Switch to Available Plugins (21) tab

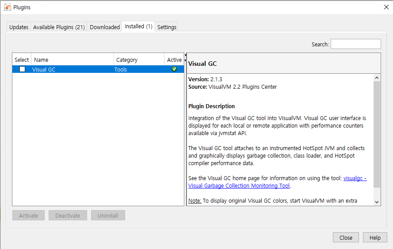[x=59, y=27]
